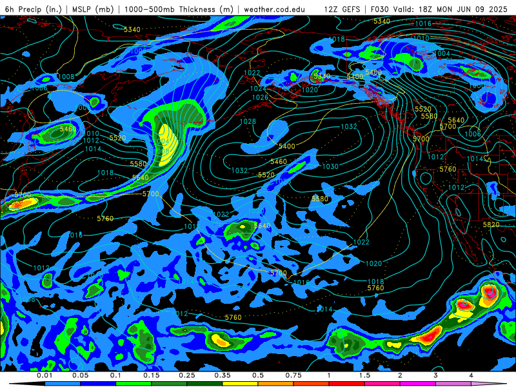The height and width of the screenshot is (387, 516).
Task: Click the '0.15' legend value
Action: [x=151, y=375]
